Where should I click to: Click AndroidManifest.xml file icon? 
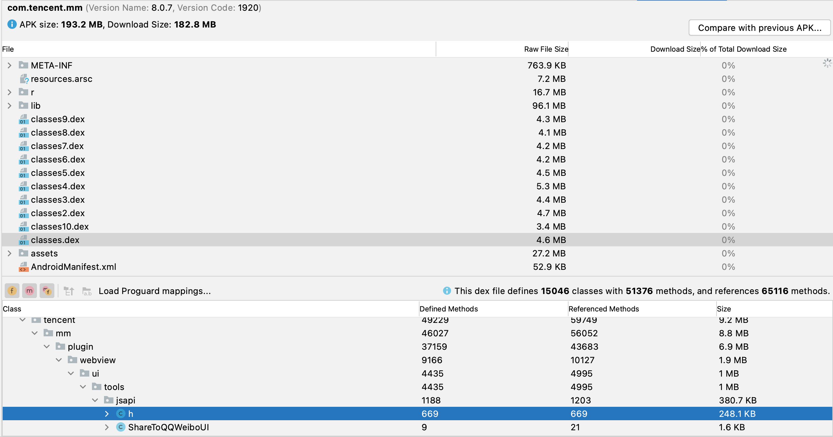23,267
